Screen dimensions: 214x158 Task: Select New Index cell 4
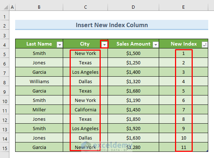tap(184, 81)
